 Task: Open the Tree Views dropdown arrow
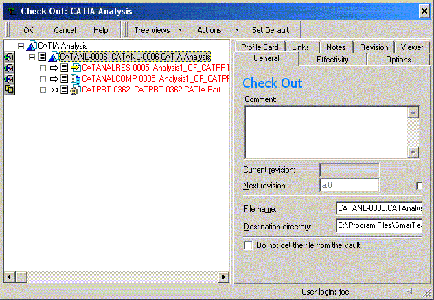[180, 30]
